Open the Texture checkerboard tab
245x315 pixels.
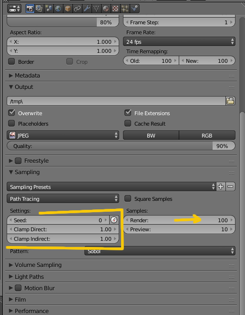[x=115, y=9]
